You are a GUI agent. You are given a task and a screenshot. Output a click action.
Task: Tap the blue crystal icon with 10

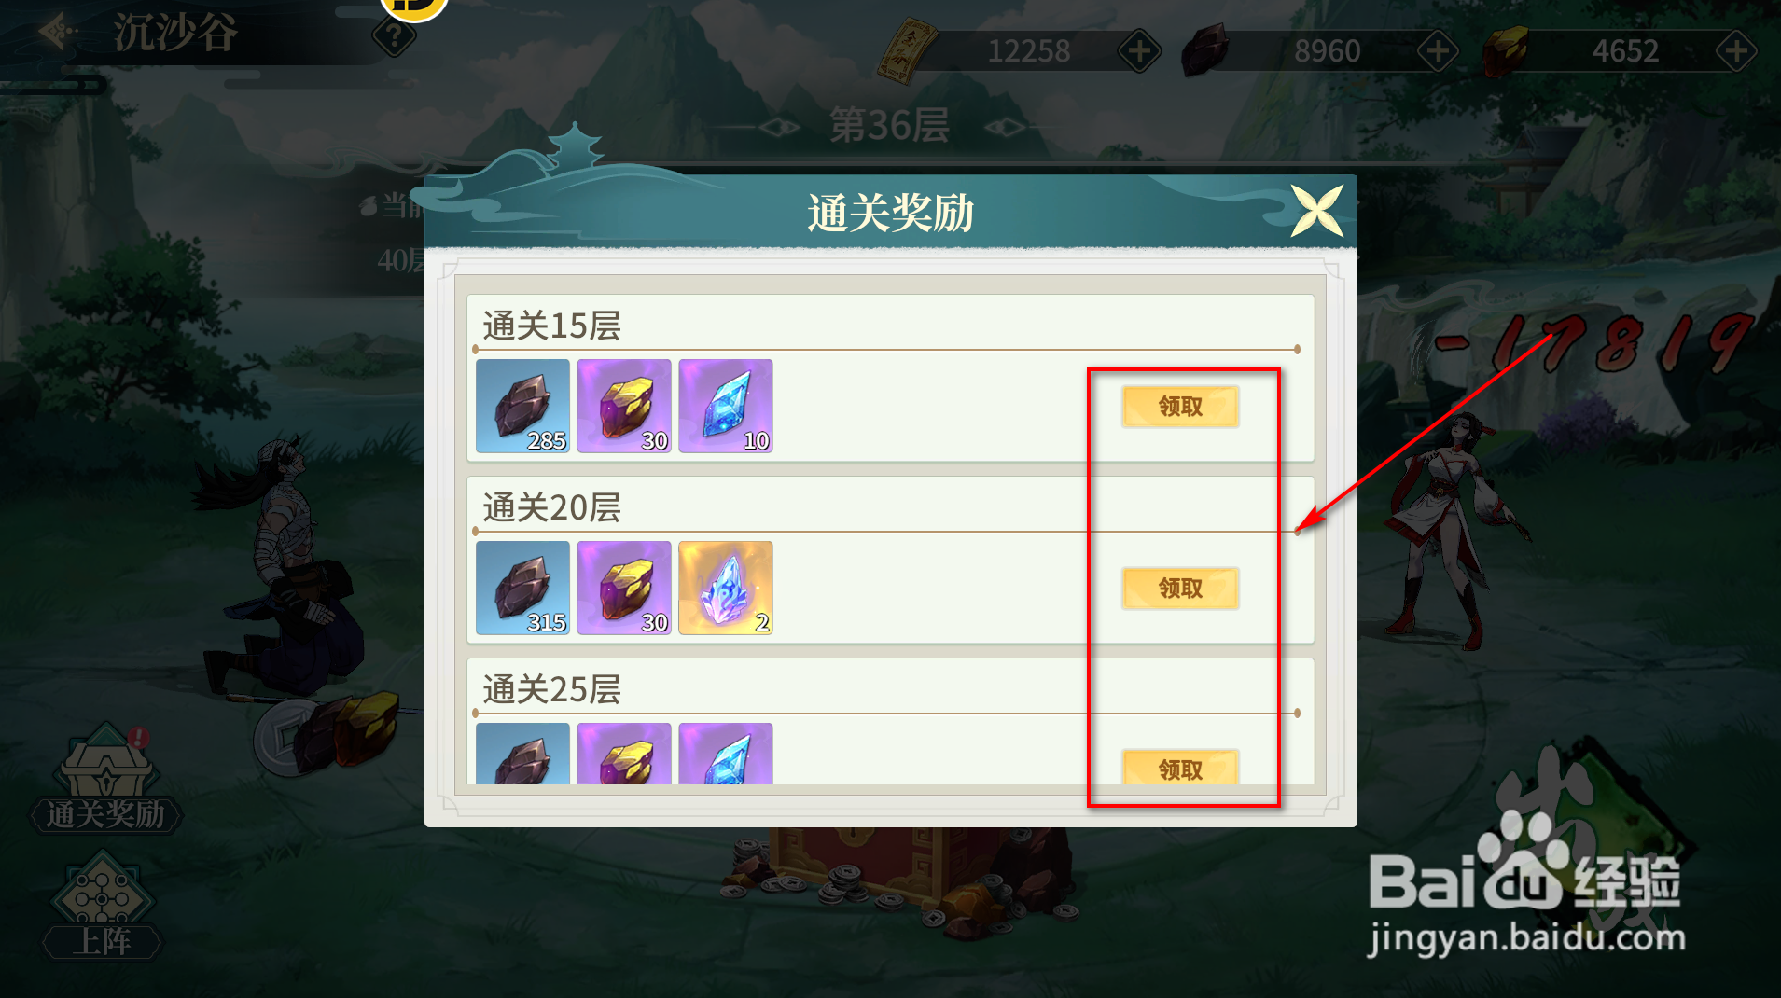click(726, 407)
